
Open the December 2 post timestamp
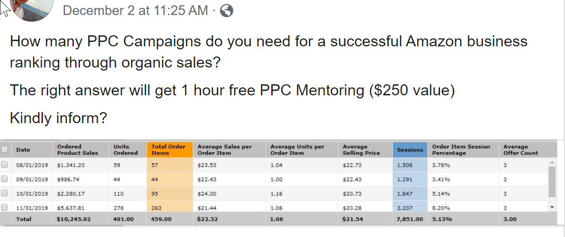[135, 11]
